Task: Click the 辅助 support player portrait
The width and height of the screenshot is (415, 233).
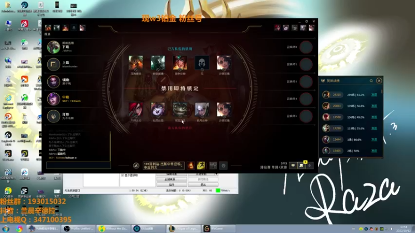Action: [x=53, y=81]
